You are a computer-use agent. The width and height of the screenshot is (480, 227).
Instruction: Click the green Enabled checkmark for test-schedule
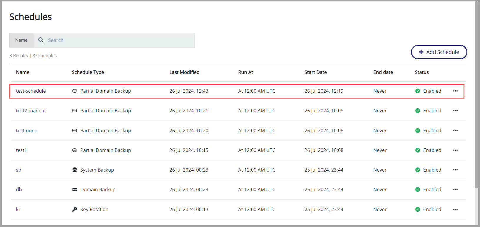[417, 91]
